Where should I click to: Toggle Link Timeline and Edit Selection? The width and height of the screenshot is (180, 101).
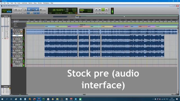(38, 13)
